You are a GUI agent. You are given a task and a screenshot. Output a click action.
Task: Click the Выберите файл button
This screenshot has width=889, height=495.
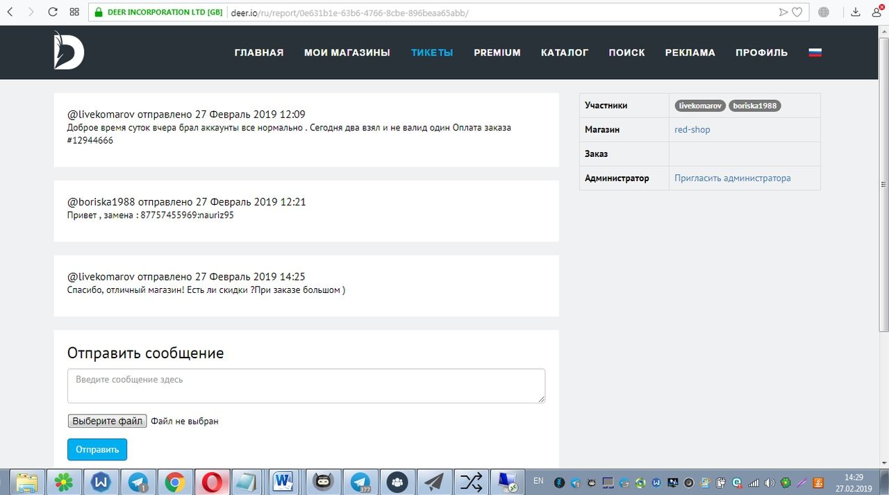[108, 421]
